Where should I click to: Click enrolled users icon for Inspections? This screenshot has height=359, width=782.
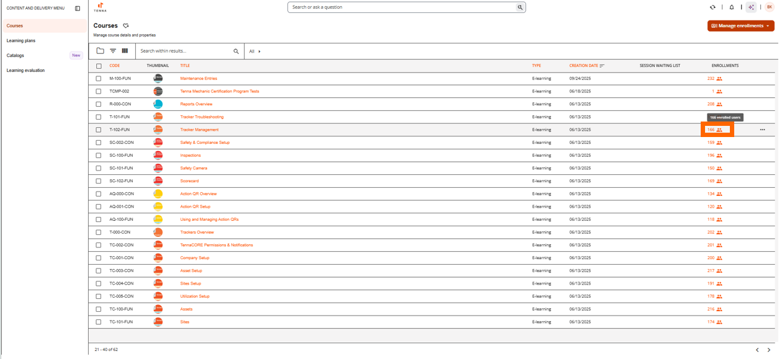[x=719, y=156]
